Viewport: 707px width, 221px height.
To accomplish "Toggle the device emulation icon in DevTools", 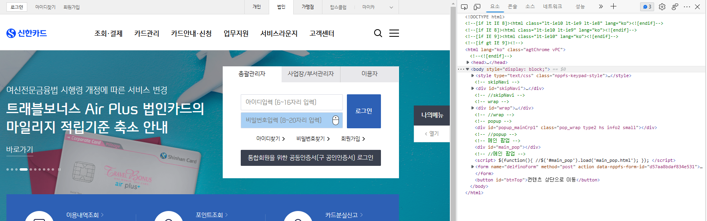I will (477, 7).
